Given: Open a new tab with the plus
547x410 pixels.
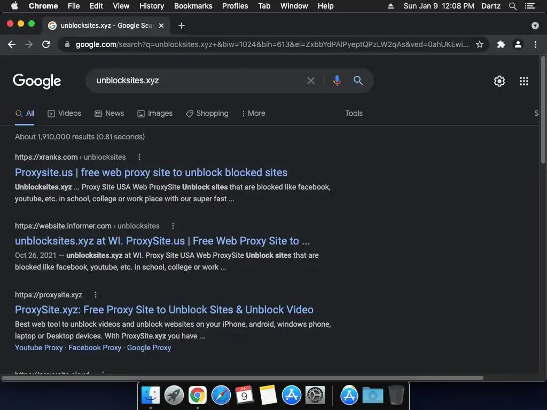Looking at the screenshot, I should (x=182, y=26).
